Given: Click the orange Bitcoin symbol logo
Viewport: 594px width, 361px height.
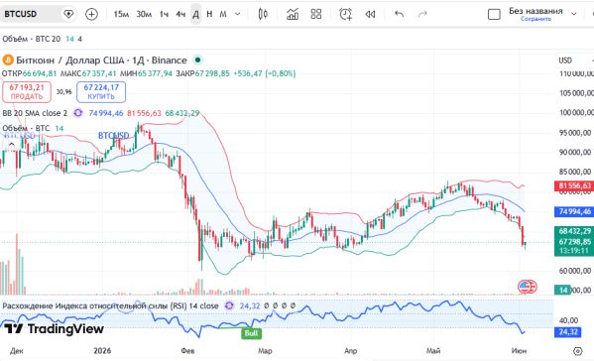Looking at the screenshot, I should click(x=8, y=60).
